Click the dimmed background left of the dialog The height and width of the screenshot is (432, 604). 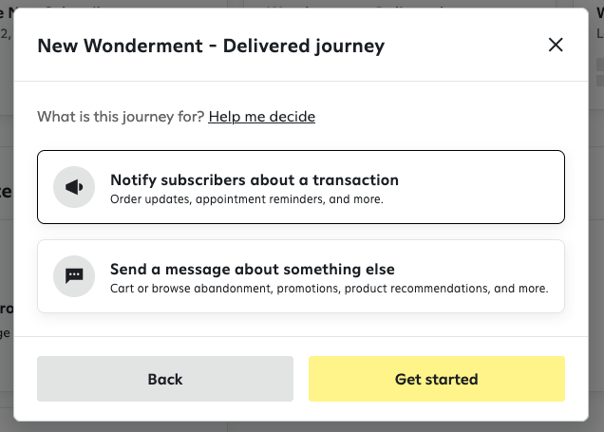click(x=6, y=251)
